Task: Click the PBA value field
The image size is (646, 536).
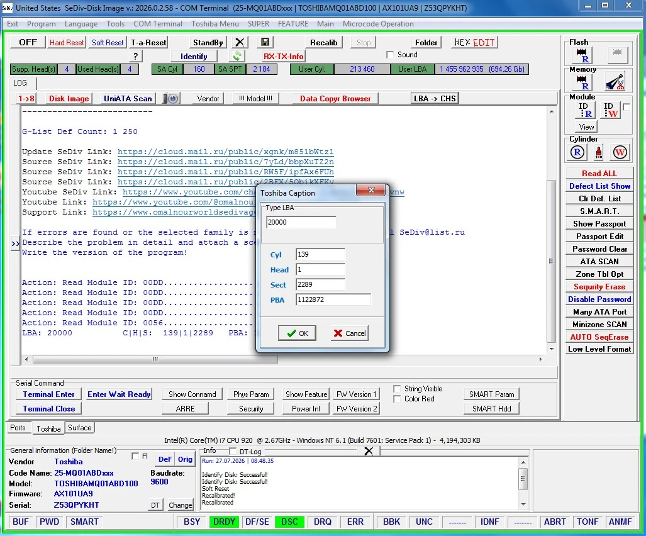Action: point(333,299)
